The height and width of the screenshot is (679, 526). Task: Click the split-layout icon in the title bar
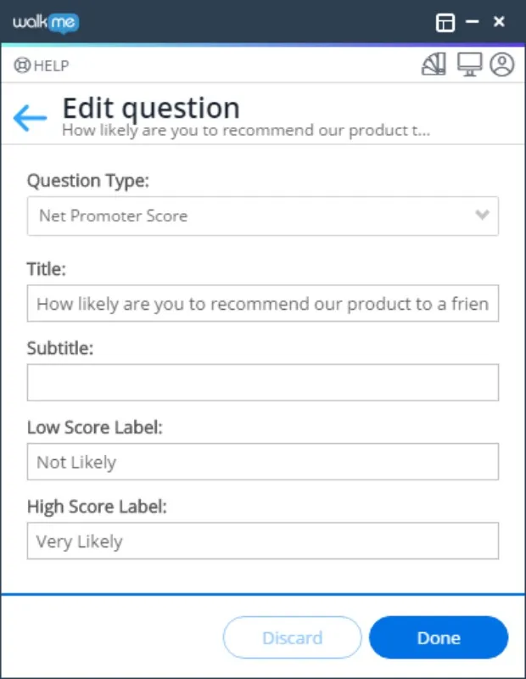[x=445, y=23]
